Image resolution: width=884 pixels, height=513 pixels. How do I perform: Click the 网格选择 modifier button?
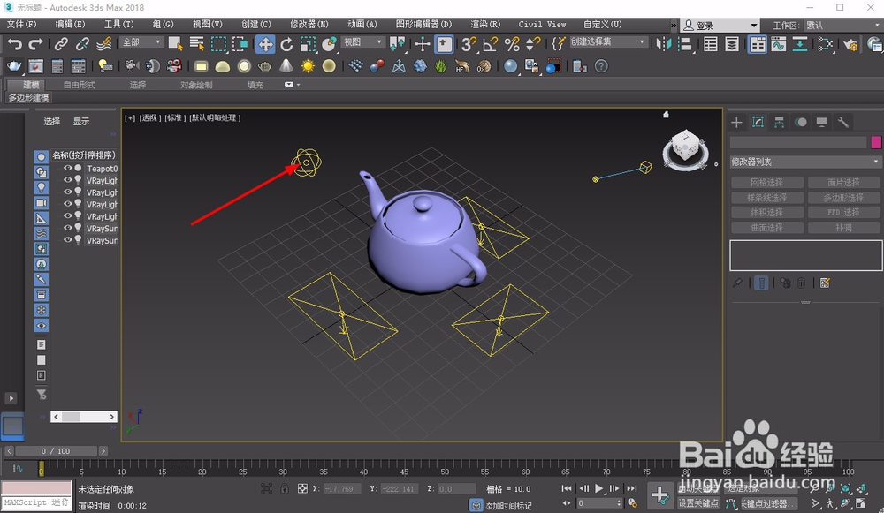click(x=766, y=183)
